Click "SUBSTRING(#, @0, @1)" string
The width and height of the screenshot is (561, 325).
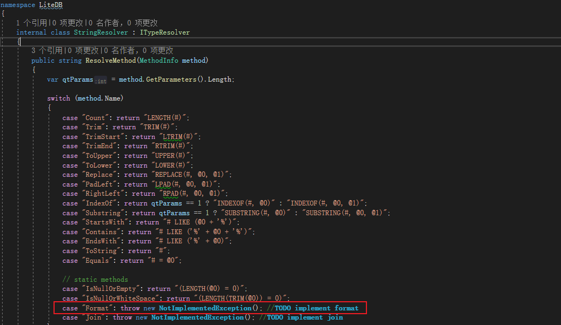pos(344,213)
